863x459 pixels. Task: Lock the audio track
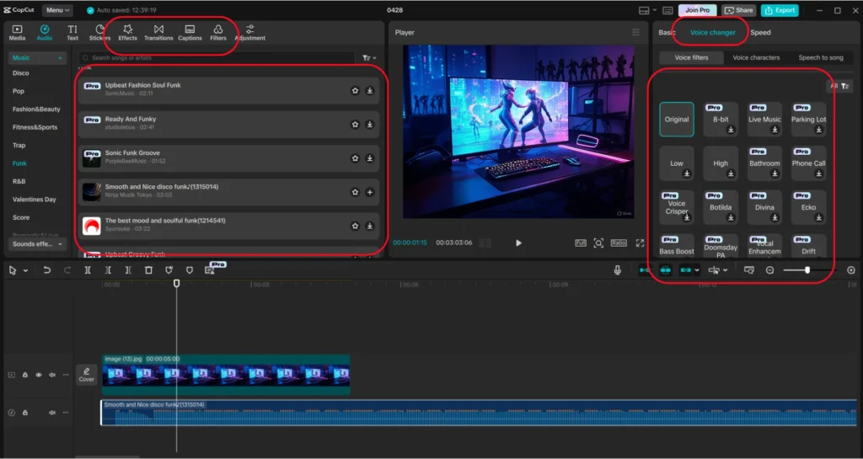tap(24, 413)
